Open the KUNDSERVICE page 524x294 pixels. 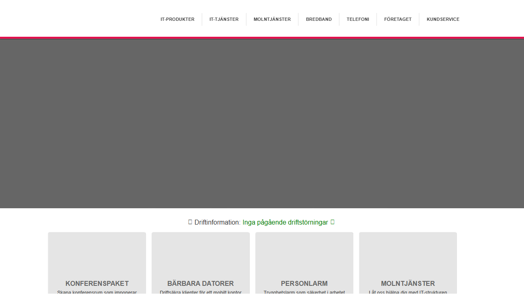[x=443, y=19]
